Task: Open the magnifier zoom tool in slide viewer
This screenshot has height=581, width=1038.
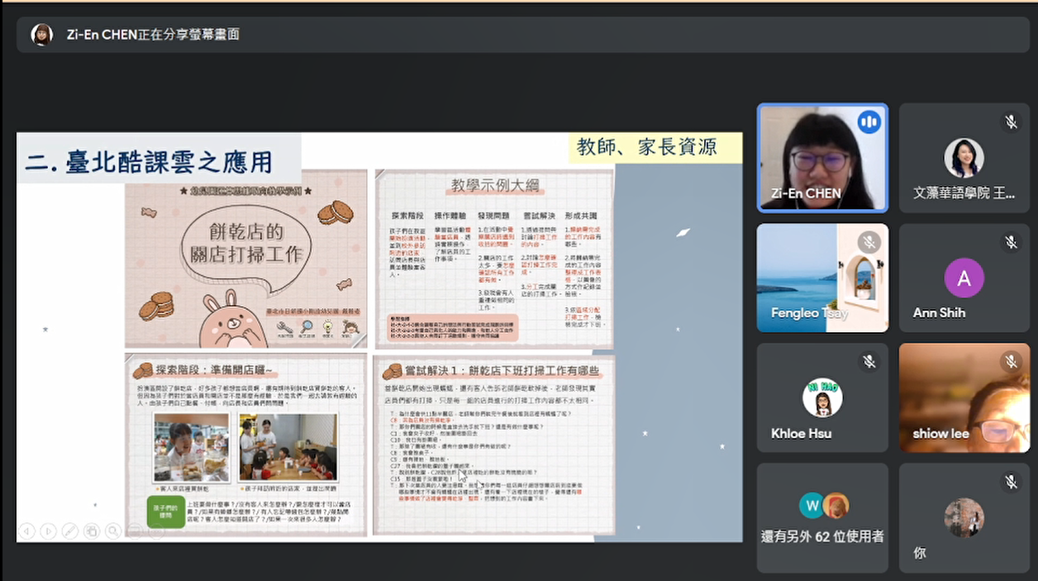Action: pyautogui.click(x=112, y=531)
